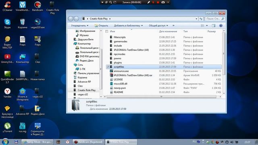Select Новая папка folder on desktop
The width and height of the screenshot is (258, 145).
pyautogui.click(x=37, y=76)
